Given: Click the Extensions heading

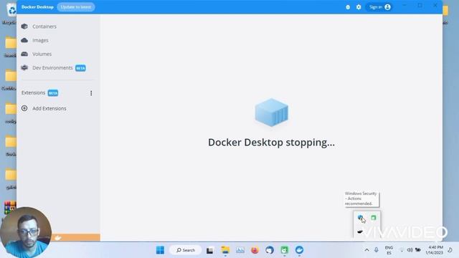Looking at the screenshot, I should point(33,92).
